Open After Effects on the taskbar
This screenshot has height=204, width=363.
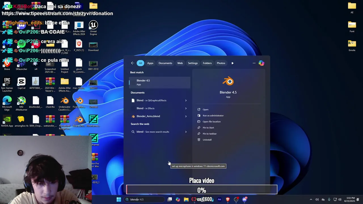click(x=219, y=199)
